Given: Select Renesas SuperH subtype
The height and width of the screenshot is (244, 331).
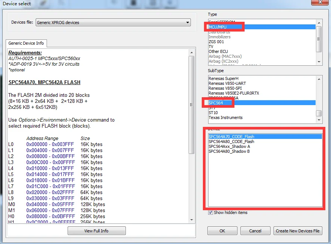Looking at the screenshot, I should [x=262, y=78].
